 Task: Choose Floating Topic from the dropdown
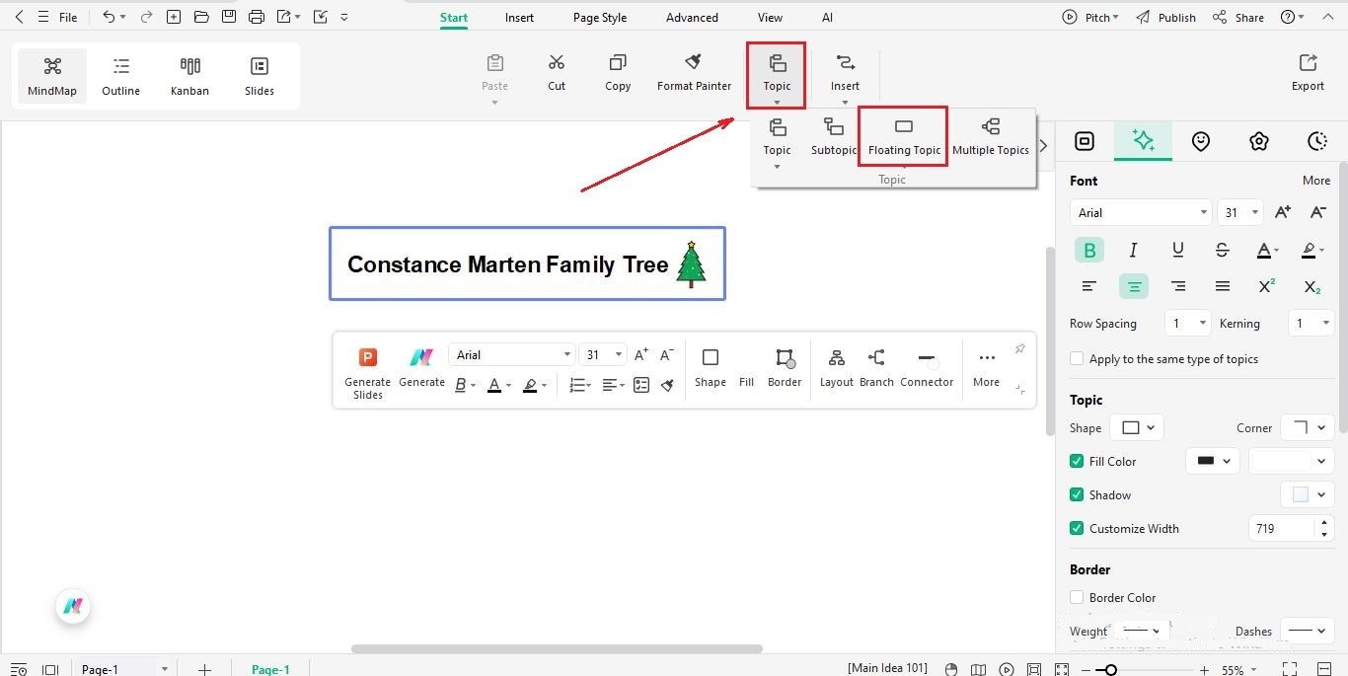click(x=904, y=137)
